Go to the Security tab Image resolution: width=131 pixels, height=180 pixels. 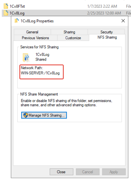tap(106, 32)
